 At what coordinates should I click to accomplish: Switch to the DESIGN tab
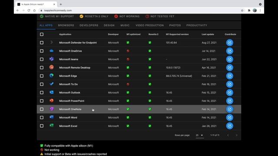click(x=109, y=25)
